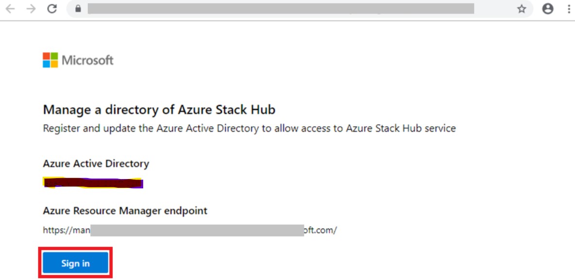Click the "Azure Resource Manager endpoint" label

pos(125,211)
